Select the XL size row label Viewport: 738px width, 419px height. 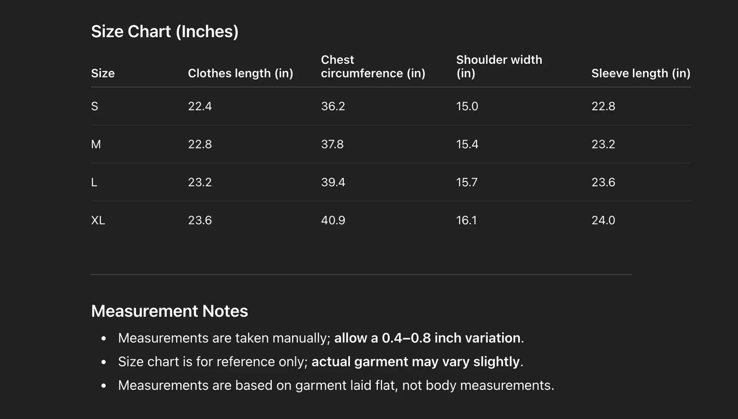[x=98, y=220]
